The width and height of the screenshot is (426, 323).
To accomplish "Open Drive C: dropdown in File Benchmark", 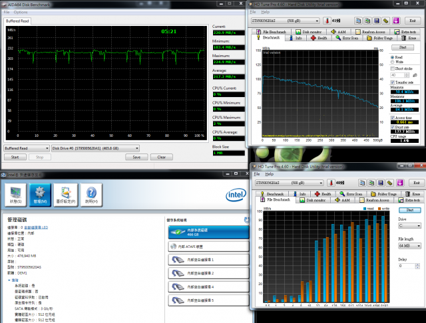I will [410, 226].
